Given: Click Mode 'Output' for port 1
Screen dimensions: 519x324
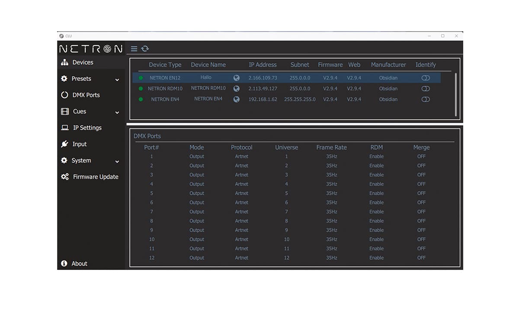Looking at the screenshot, I should [197, 156].
